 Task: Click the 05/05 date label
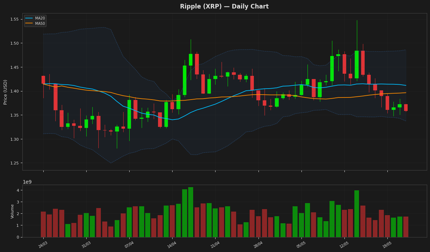point(301,245)
